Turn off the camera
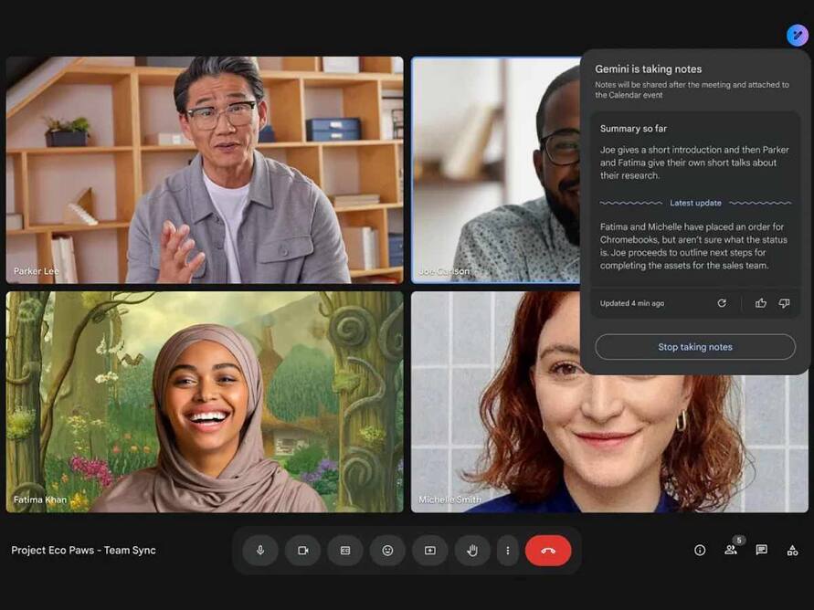 point(302,551)
